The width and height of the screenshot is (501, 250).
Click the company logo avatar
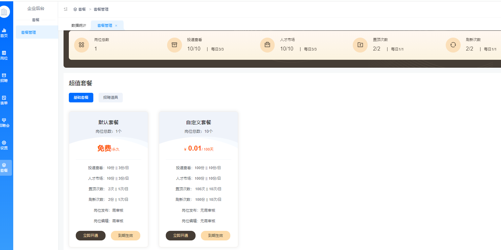tap(4, 12)
